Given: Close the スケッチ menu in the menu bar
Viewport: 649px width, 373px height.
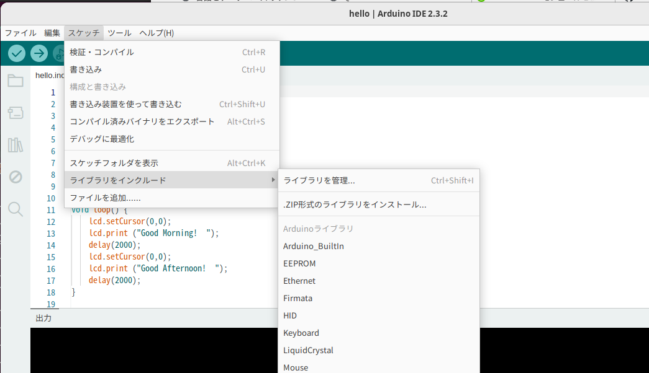Looking at the screenshot, I should 84,33.
